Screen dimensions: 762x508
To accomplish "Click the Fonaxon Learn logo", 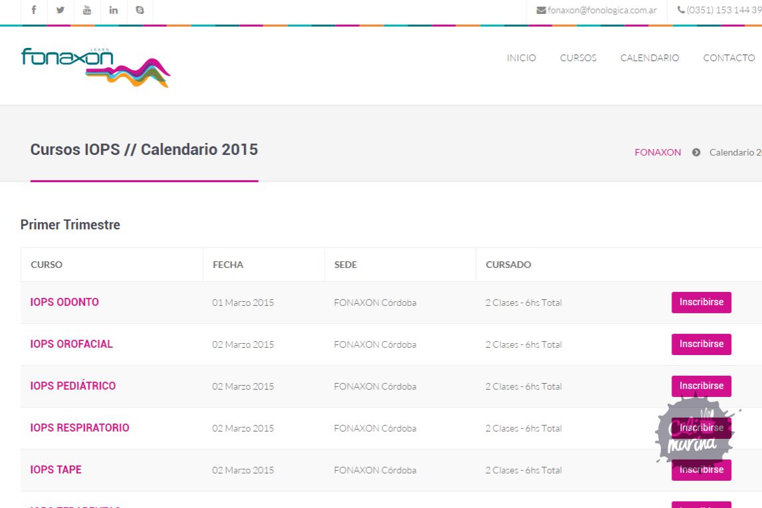I will 95,66.
